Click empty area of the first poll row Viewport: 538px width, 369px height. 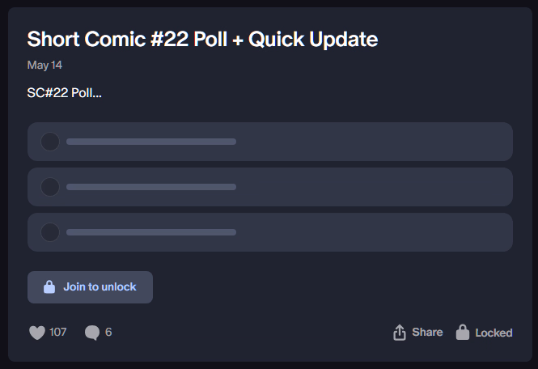pyautogui.click(x=374, y=142)
